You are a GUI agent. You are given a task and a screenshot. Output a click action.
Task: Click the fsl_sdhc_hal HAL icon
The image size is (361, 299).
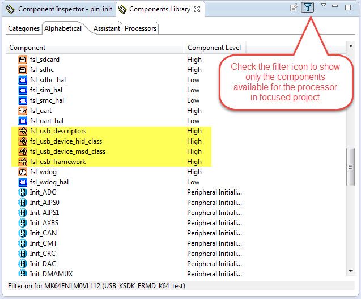[x=23, y=80]
